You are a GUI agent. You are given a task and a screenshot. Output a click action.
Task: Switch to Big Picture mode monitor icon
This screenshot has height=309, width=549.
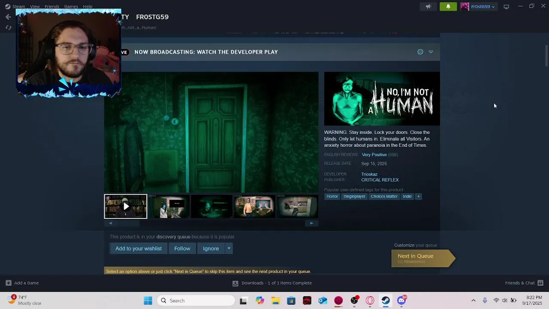pyautogui.click(x=506, y=6)
